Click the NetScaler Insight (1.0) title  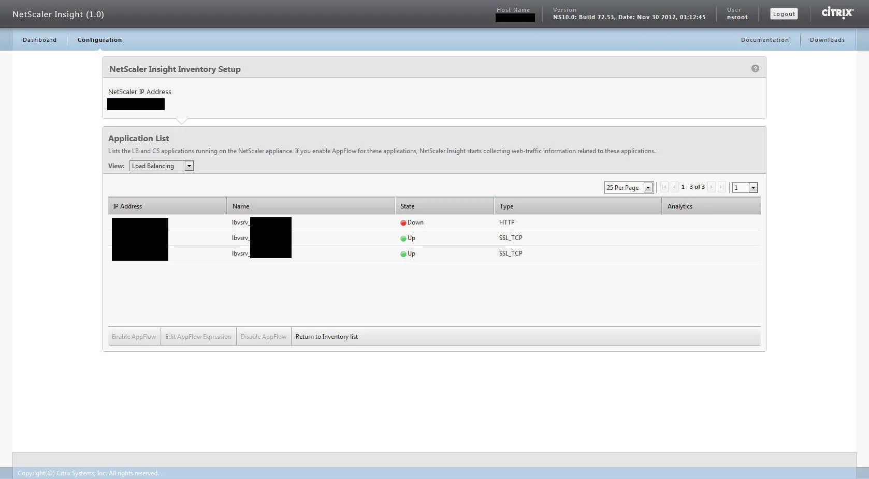[x=59, y=14]
